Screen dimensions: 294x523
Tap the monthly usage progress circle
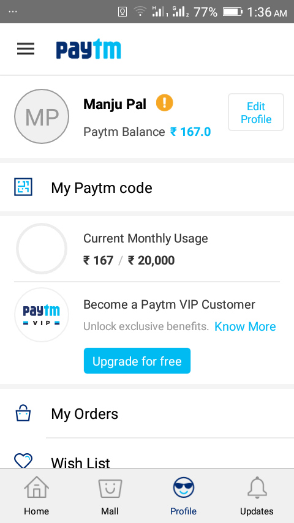(x=42, y=249)
